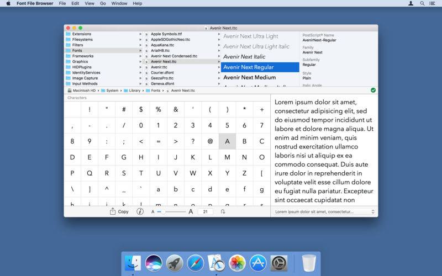The width and height of the screenshot is (442, 276).
Task: Select the @ character cell
Action: coord(210,141)
